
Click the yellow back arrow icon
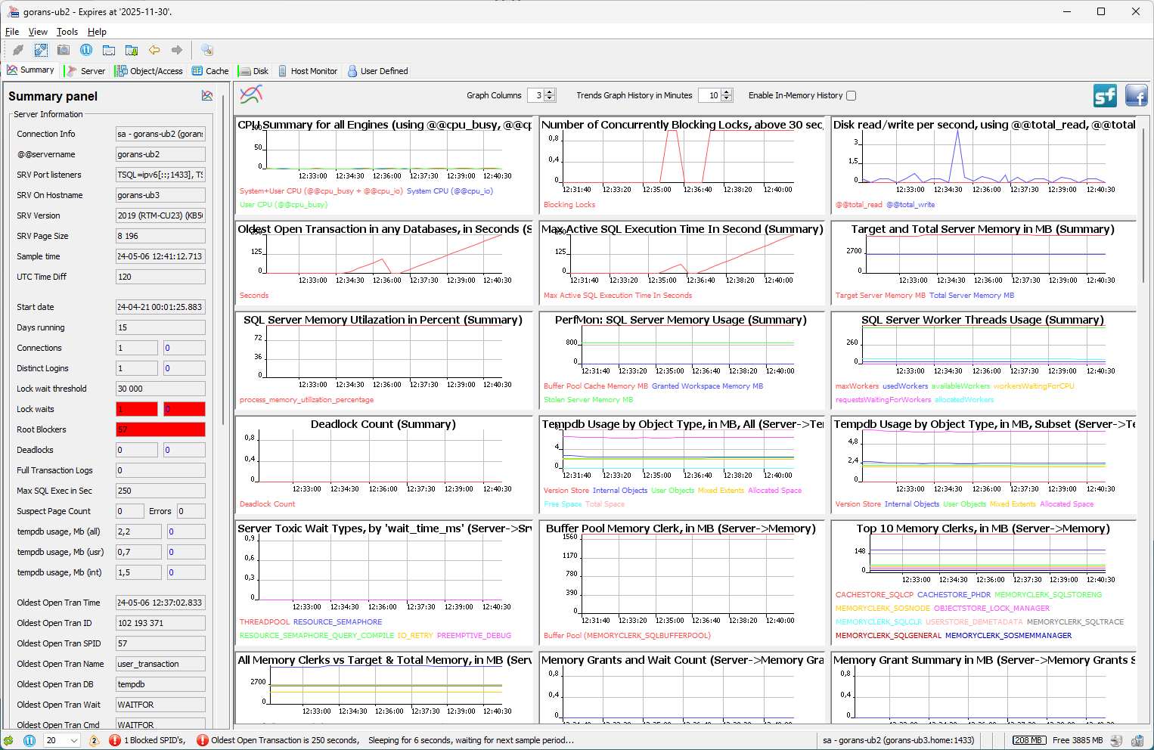tap(154, 50)
